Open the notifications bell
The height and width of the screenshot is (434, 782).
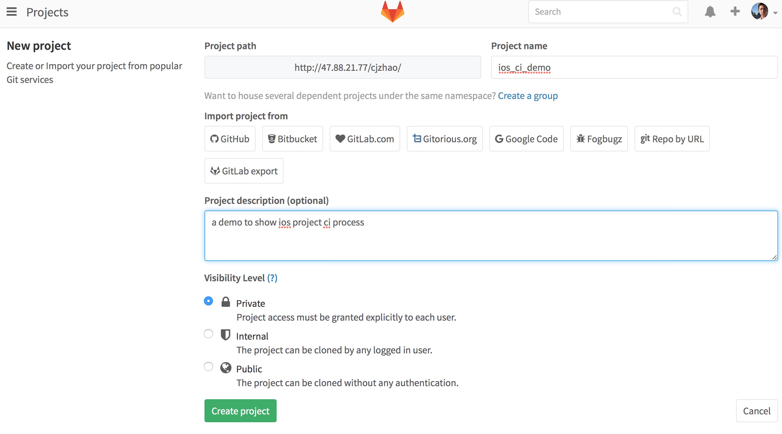(x=710, y=11)
